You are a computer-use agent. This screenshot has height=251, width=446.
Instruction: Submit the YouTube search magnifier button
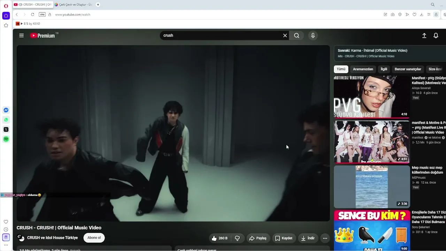(x=297, y=36)
